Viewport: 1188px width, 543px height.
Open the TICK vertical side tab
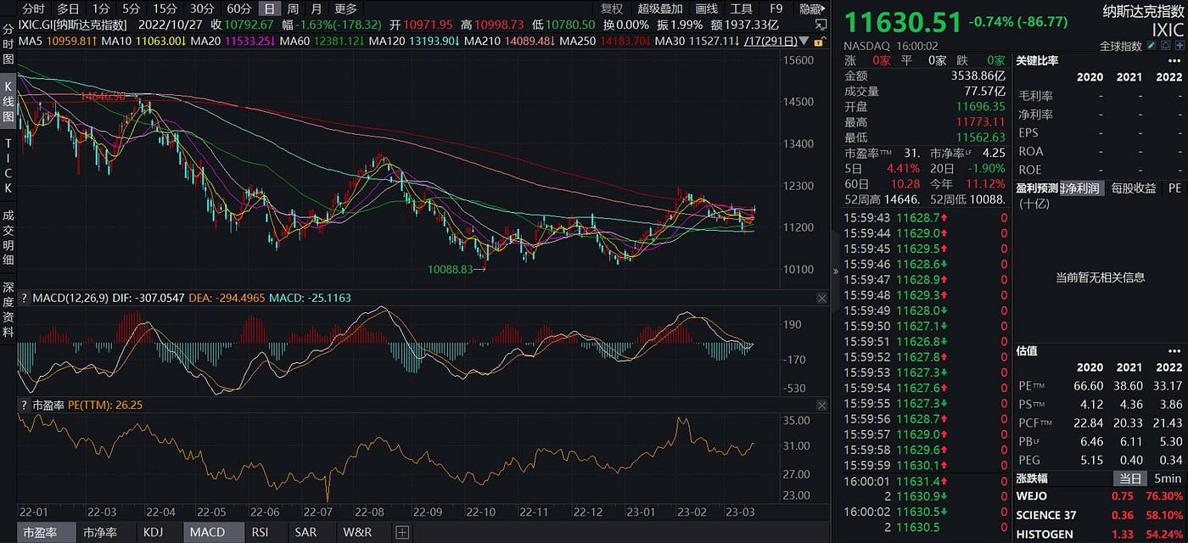click(8, 165)
